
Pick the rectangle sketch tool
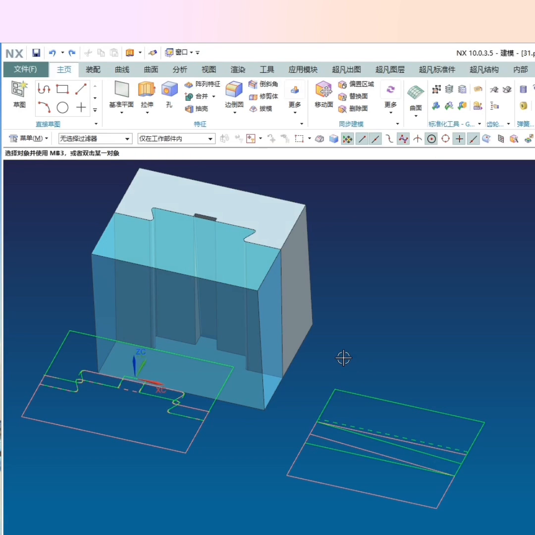coord(62,89)
